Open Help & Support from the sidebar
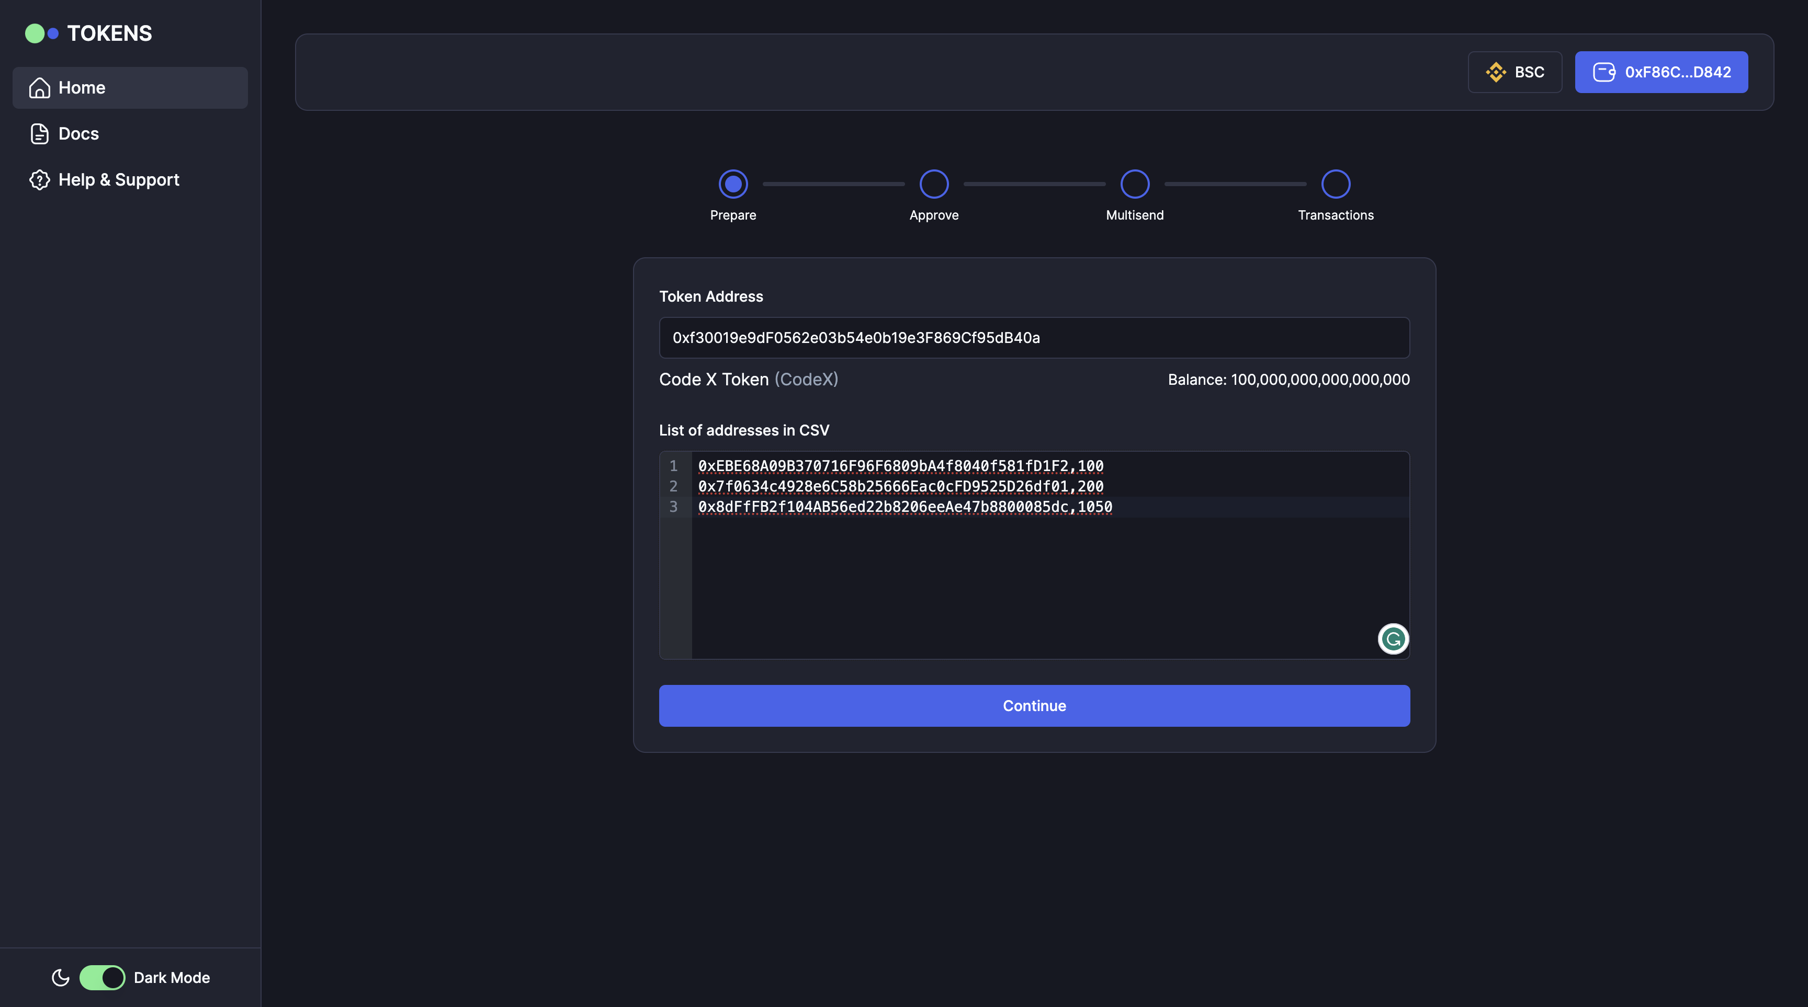1808x1007 pixels. [119, 180]
